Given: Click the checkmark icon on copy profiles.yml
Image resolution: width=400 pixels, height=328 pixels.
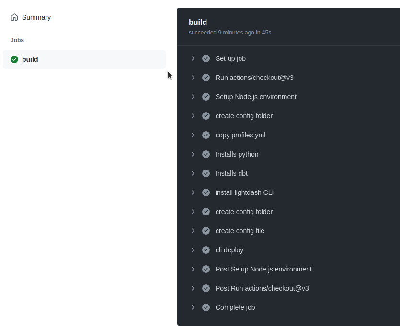Looking at the screenshot, I should pyautogui.click(x=206, y=135).
